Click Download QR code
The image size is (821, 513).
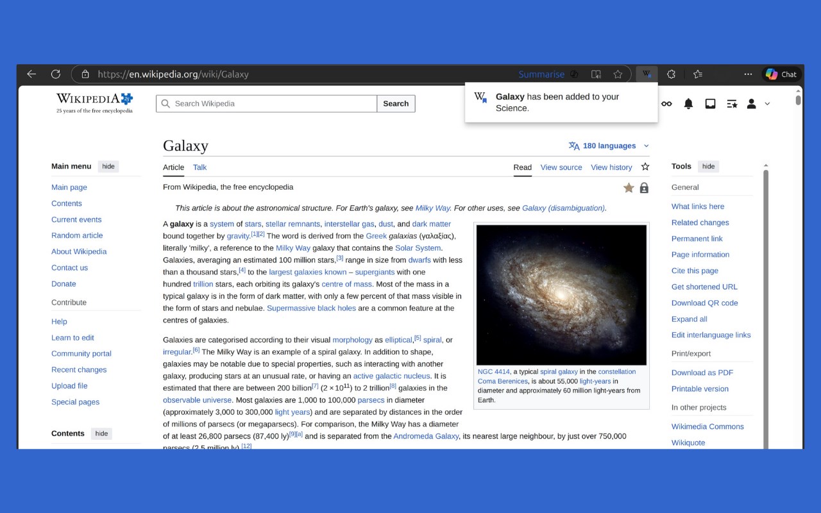704,303
